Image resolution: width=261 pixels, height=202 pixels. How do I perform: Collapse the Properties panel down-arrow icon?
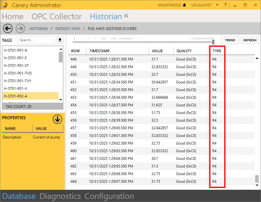(x=57, y=119)
